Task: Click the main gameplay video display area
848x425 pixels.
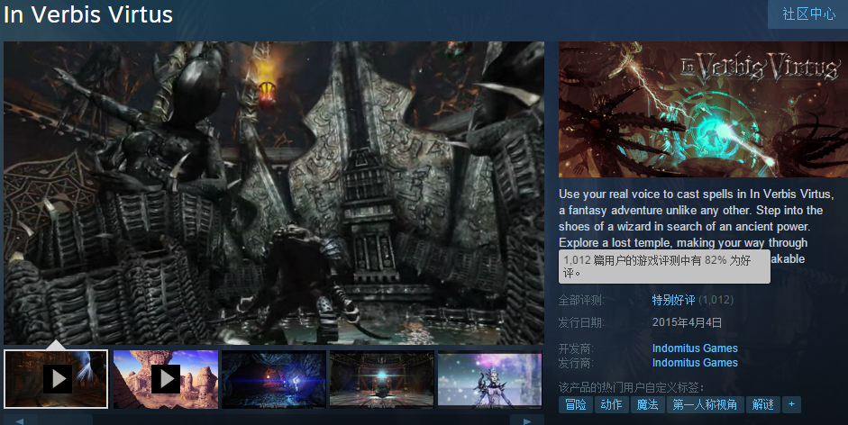Action: (x=274, y=193)
